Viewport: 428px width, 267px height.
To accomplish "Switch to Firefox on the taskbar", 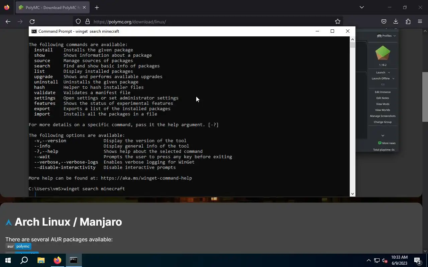I will pyautogui.click(x=58, y=260).
